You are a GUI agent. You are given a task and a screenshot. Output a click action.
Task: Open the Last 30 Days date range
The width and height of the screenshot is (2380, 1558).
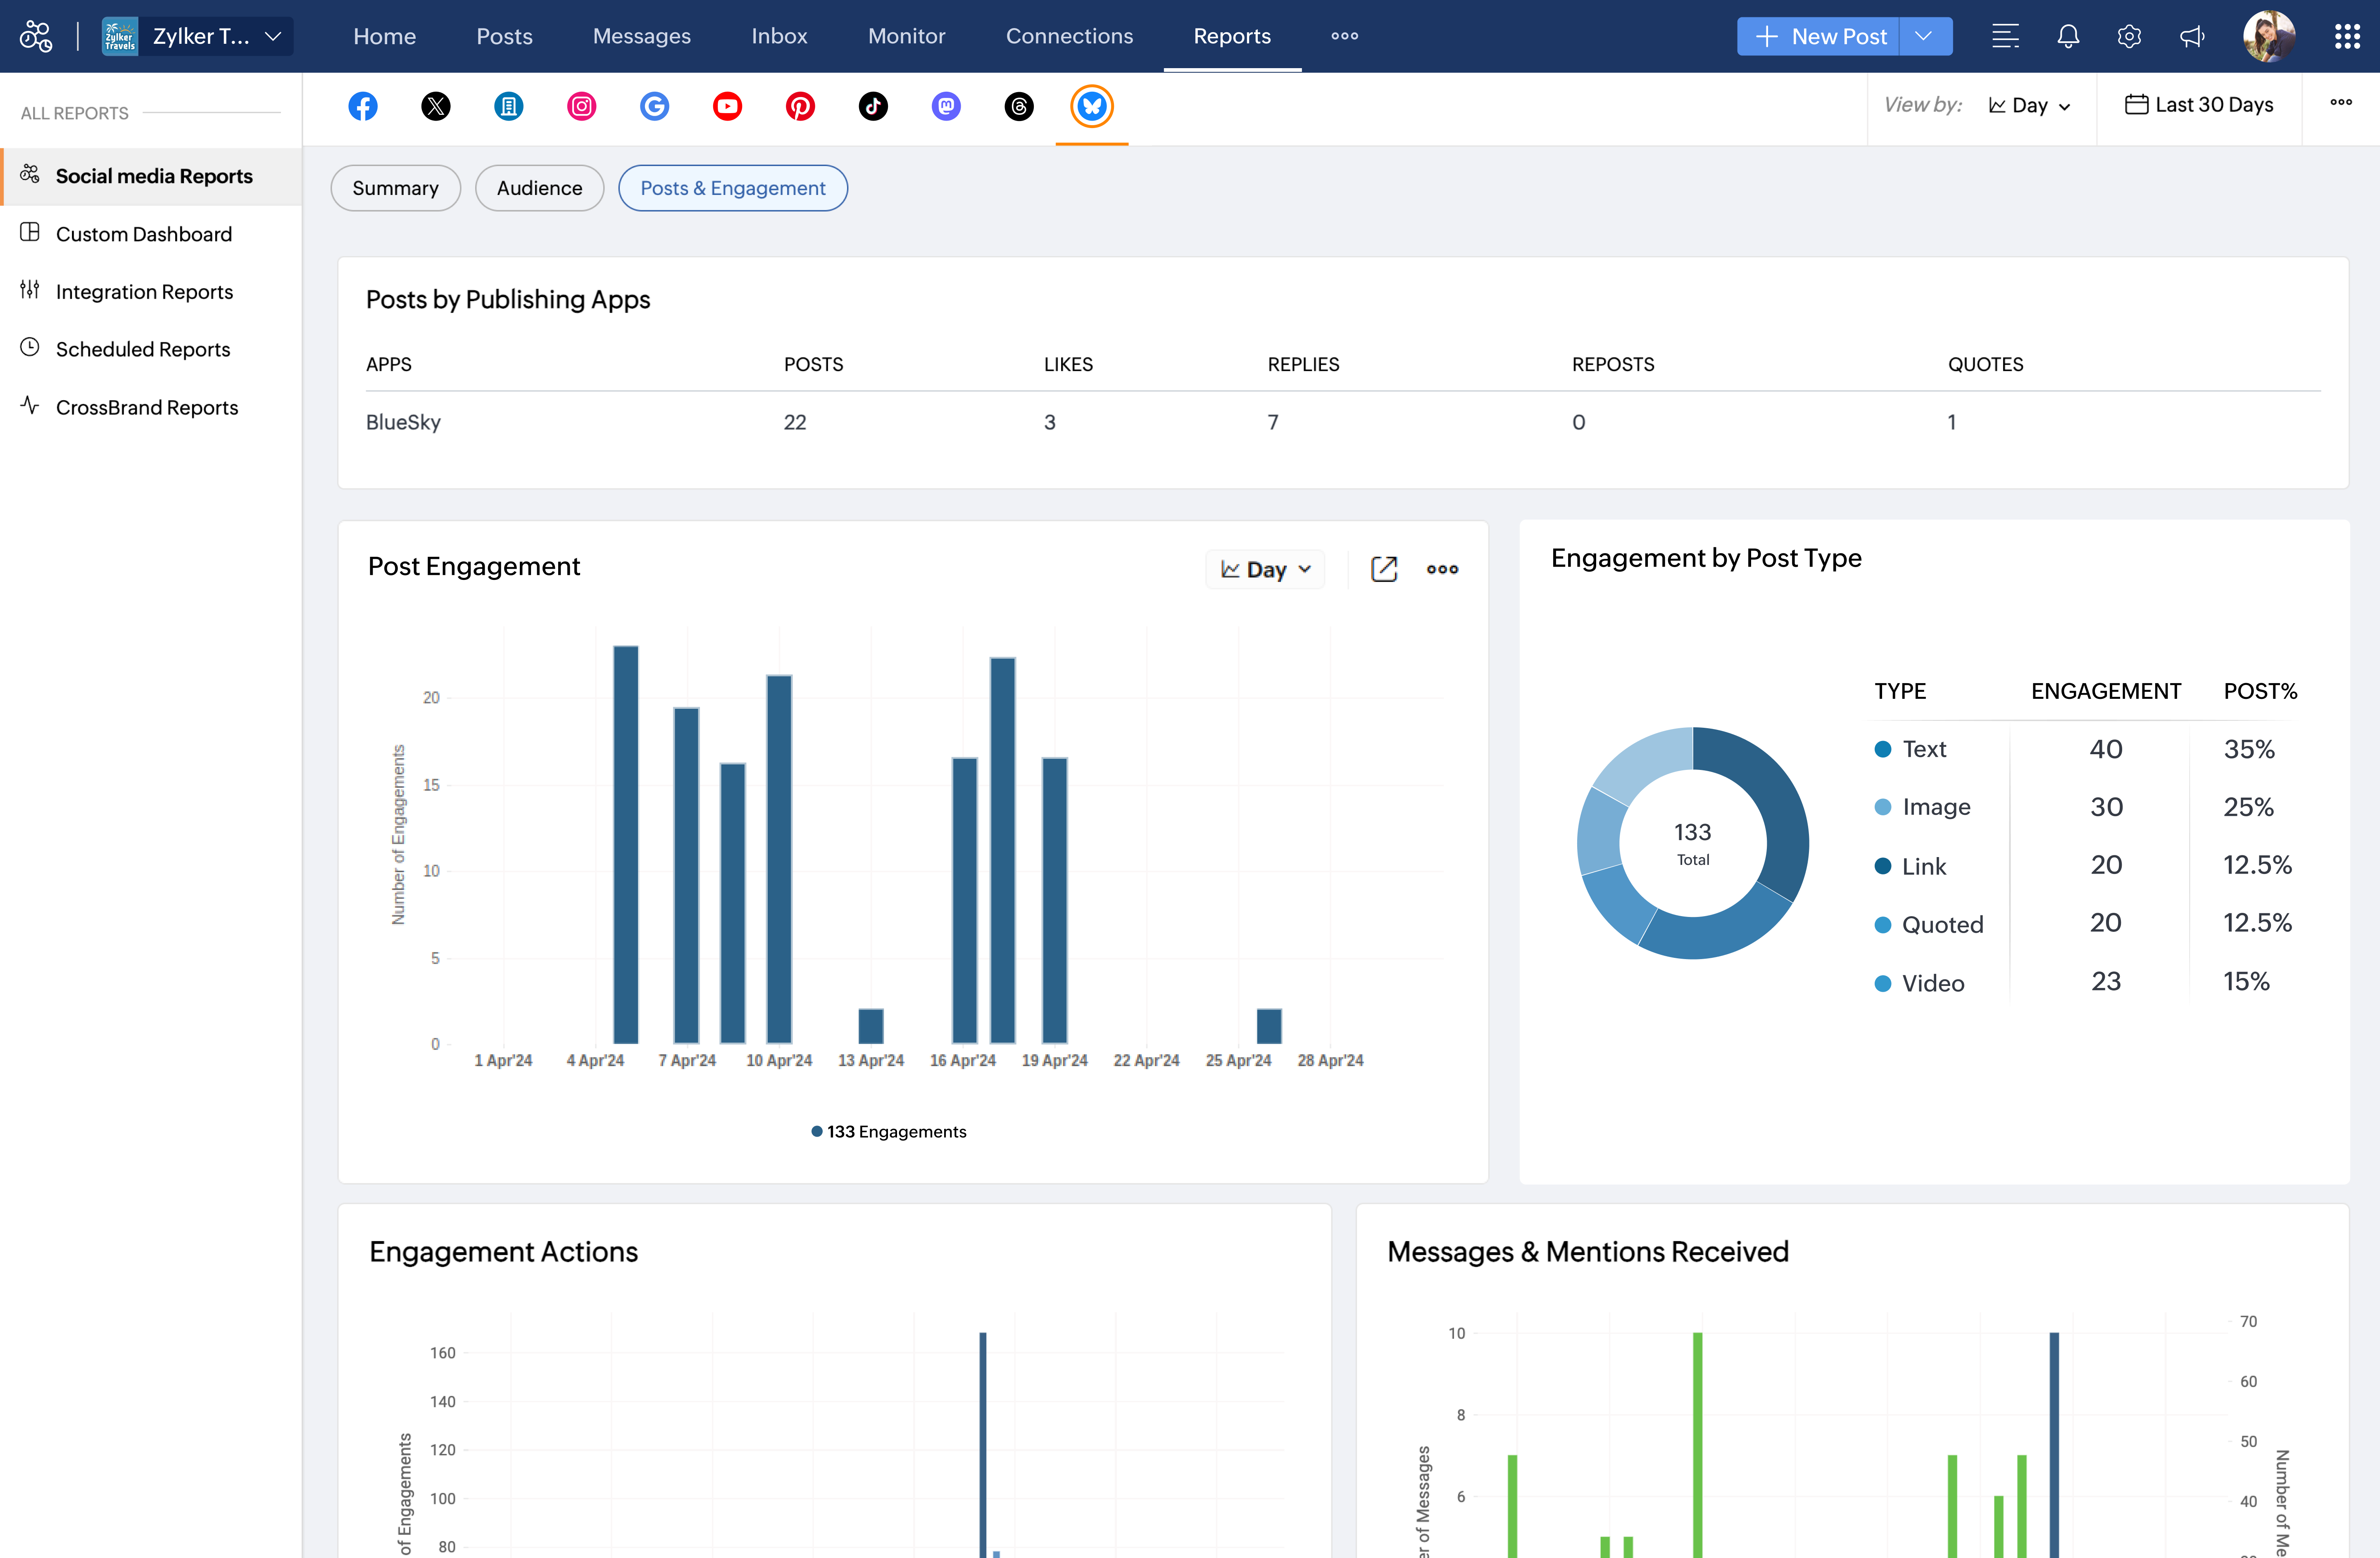pos(2199,105)
